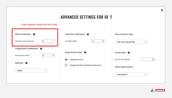
Task: Click the 'Rain Collector Type' heading
Action: pos(124,34)
